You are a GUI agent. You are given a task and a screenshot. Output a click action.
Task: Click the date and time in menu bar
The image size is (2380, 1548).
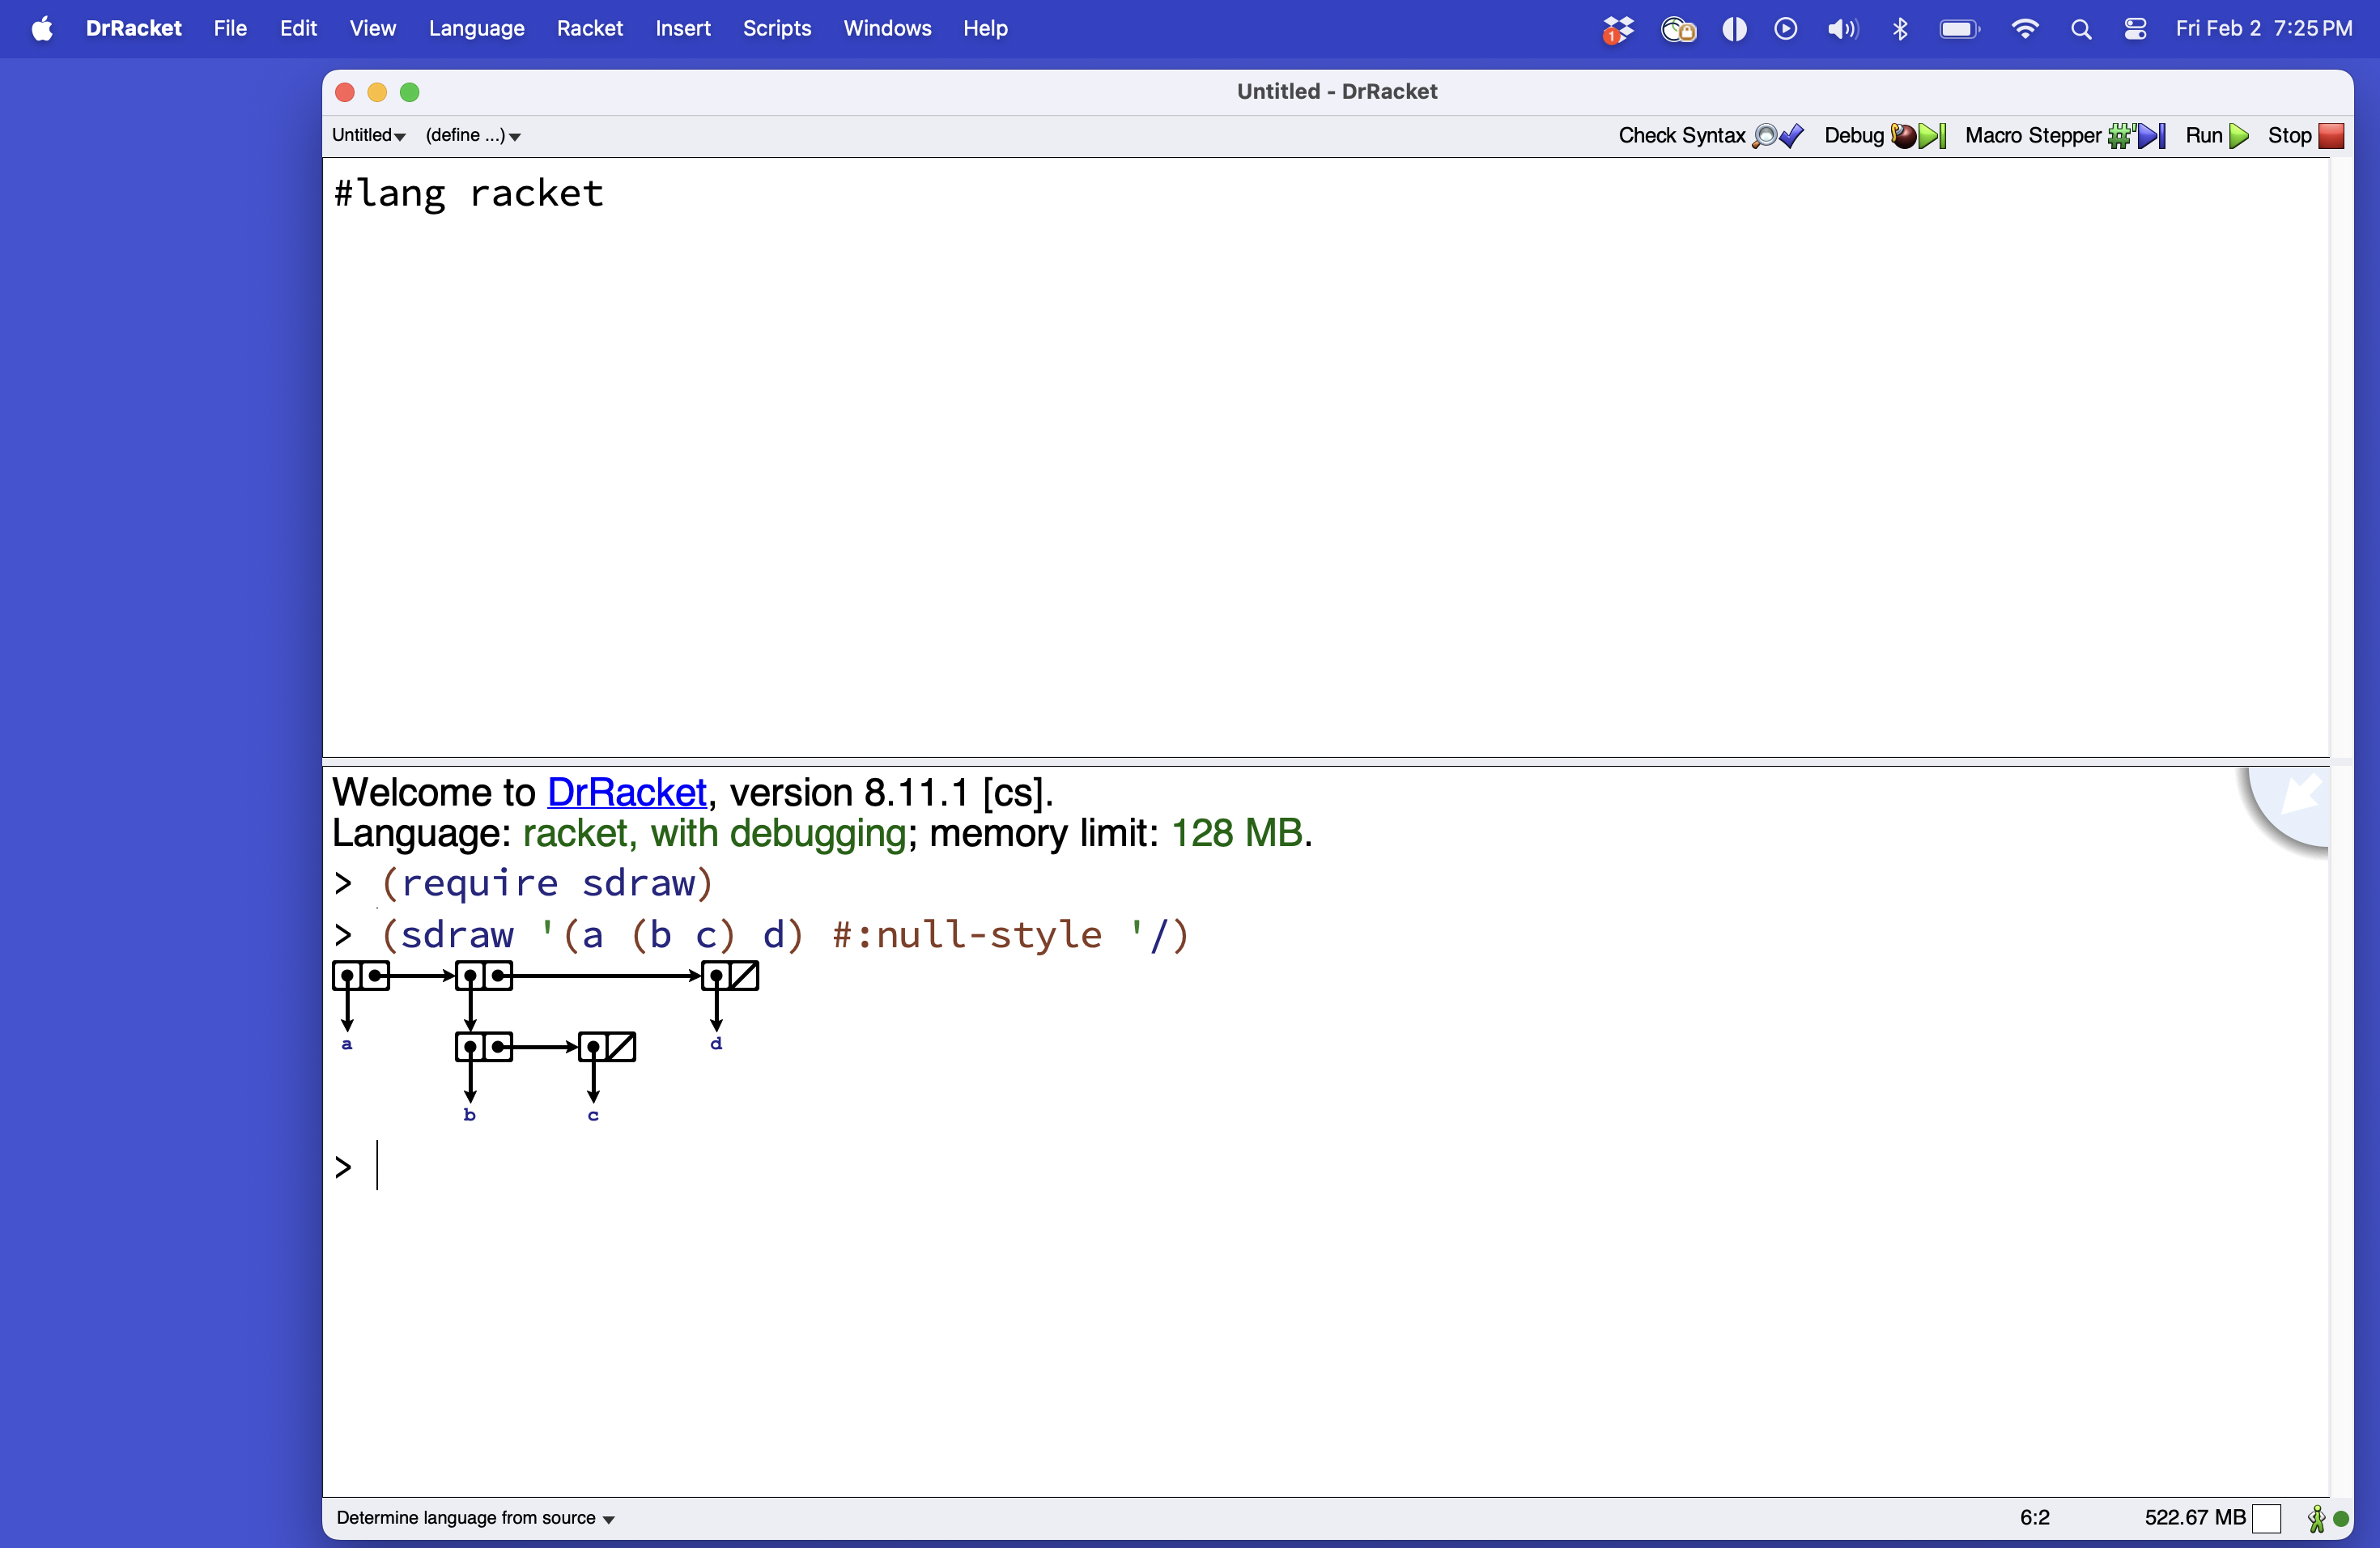2263,29
